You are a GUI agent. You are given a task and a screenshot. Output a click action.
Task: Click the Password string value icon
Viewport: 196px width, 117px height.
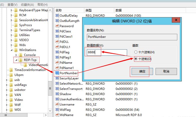pyautogui.click(x=57, y=26)
